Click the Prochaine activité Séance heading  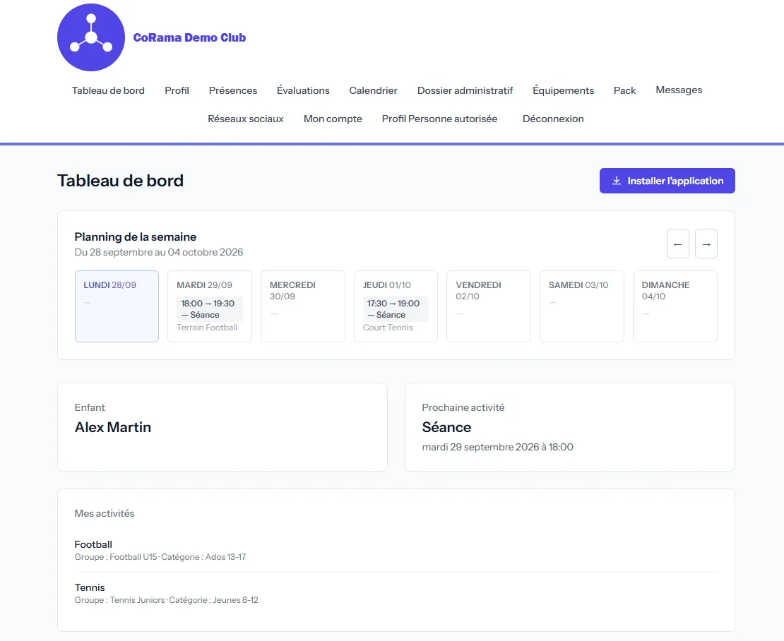coord(446,427)
